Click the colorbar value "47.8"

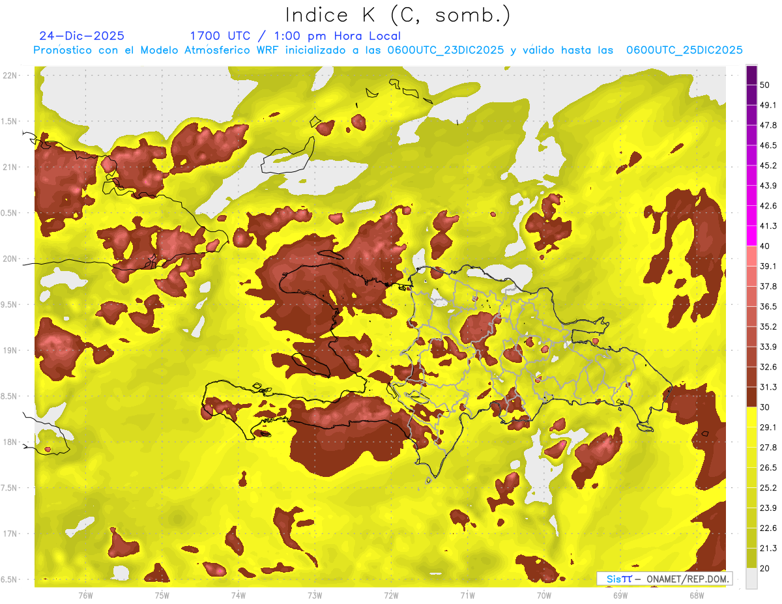[768, 125]
